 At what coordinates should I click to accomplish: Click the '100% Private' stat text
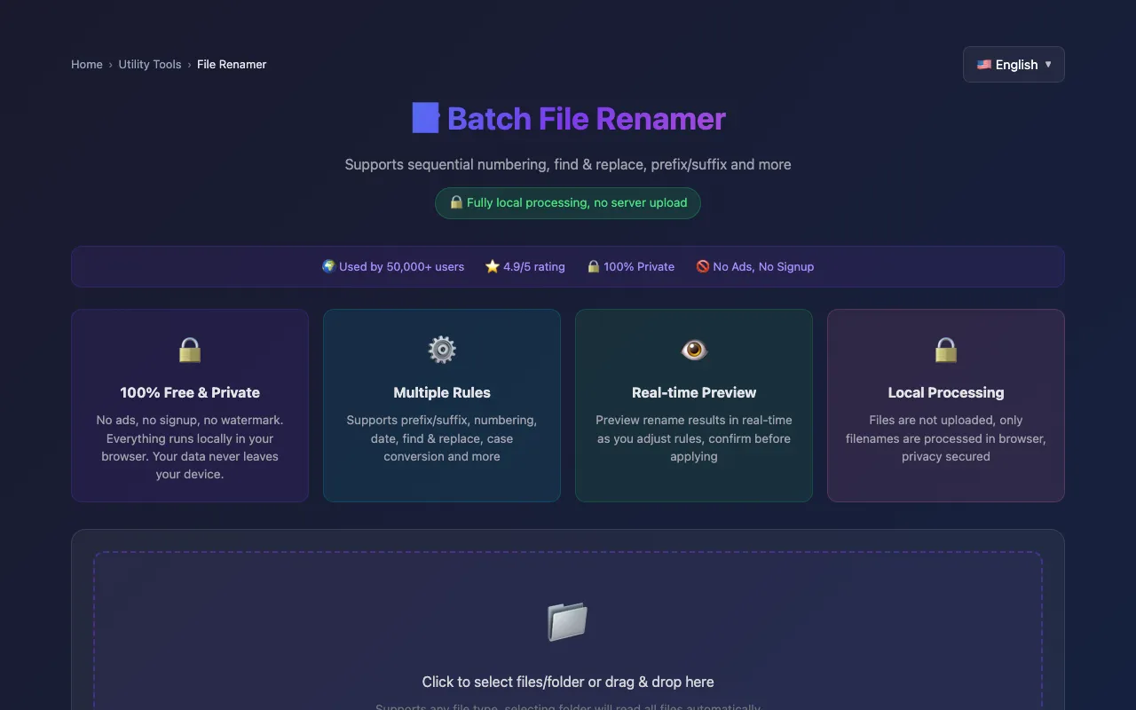tap(639, 266)
